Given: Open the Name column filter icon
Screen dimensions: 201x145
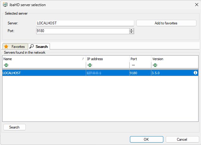Looking at the screenshot, I should point(6,65).
